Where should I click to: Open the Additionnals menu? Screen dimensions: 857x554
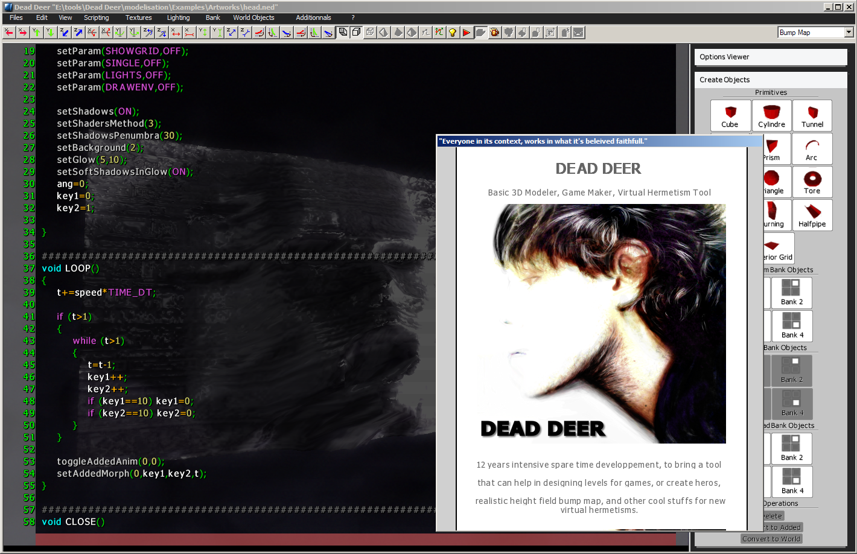click(313, 18)
